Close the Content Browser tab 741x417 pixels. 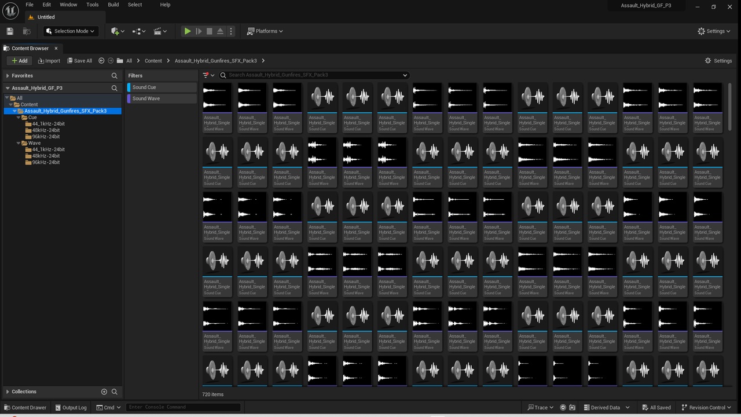click(x=56, y=49)
